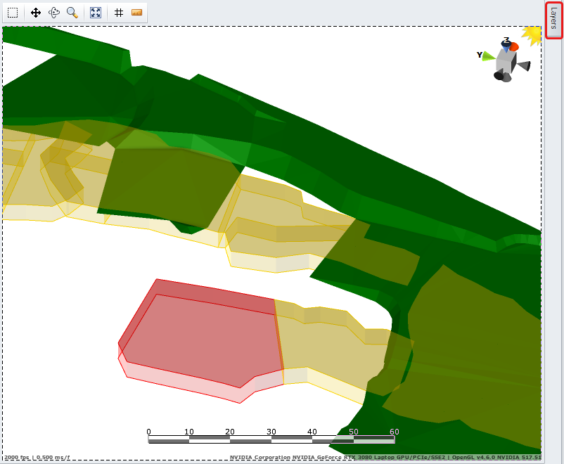The width and height of the screenshot is (564, 464).
Task: Select the rectangular marquee selection tool
Action: pos(13,13)
